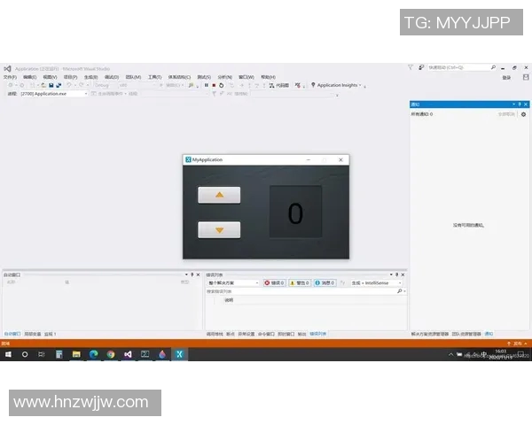Click the notifications filter flag icon
The width and height of the screenshot is (532, 425).
[x=411, y=67]
